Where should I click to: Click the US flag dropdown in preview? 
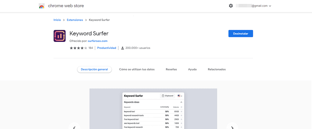[180, 96]
